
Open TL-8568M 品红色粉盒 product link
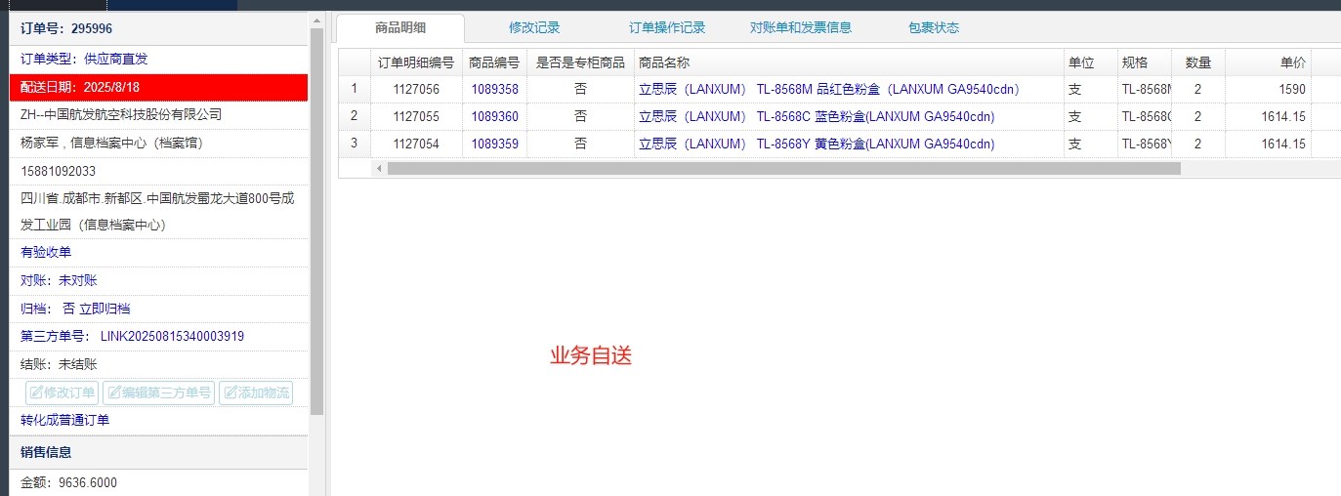coord(829,90)
